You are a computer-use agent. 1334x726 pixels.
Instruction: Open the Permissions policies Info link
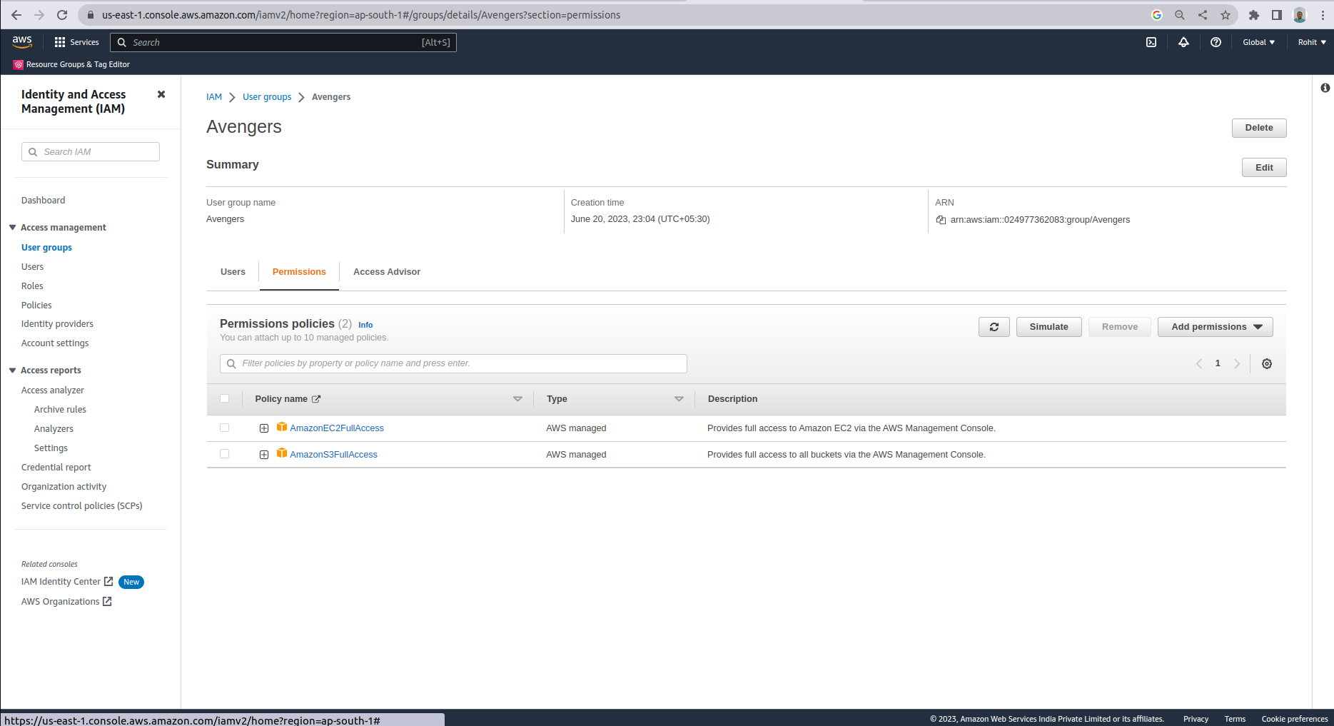(x=365, y=325)
